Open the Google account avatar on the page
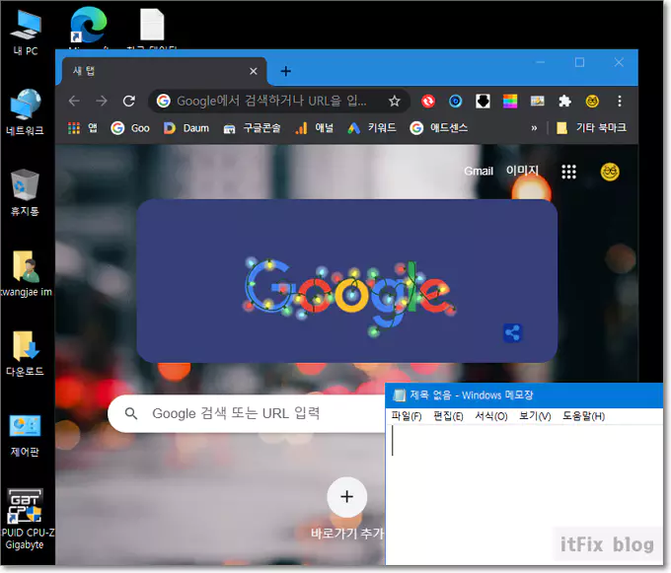Screen dimensions: 671x573 (610, 172)
